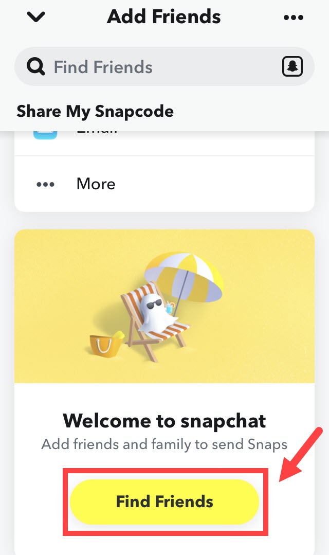Image resolution: width=329 pixels, height=555 pixels.
Task: Expand the More sharing options row
Action: tap(164, 184)
